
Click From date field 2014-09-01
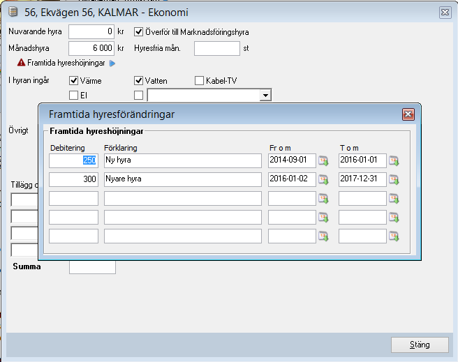click(x=292, y=160)
